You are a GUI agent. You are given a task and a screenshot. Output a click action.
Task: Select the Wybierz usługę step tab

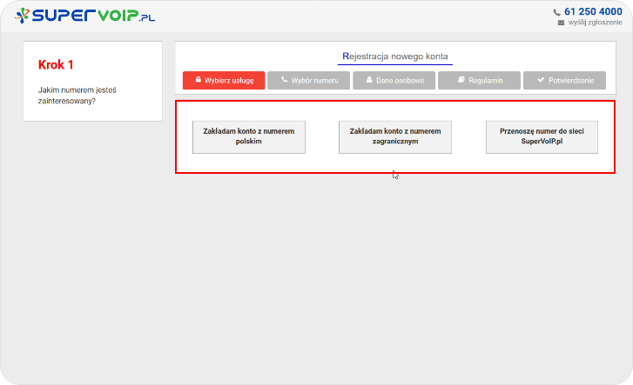224,81
